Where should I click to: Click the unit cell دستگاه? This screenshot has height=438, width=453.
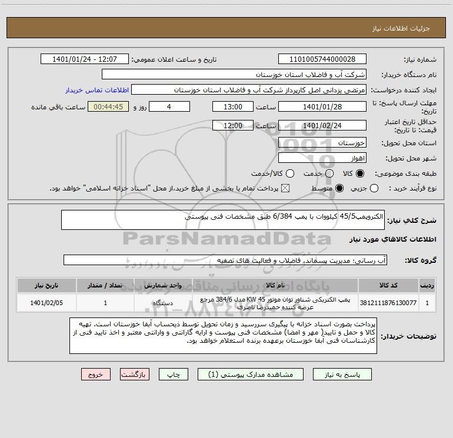click(x=163, y=303)
